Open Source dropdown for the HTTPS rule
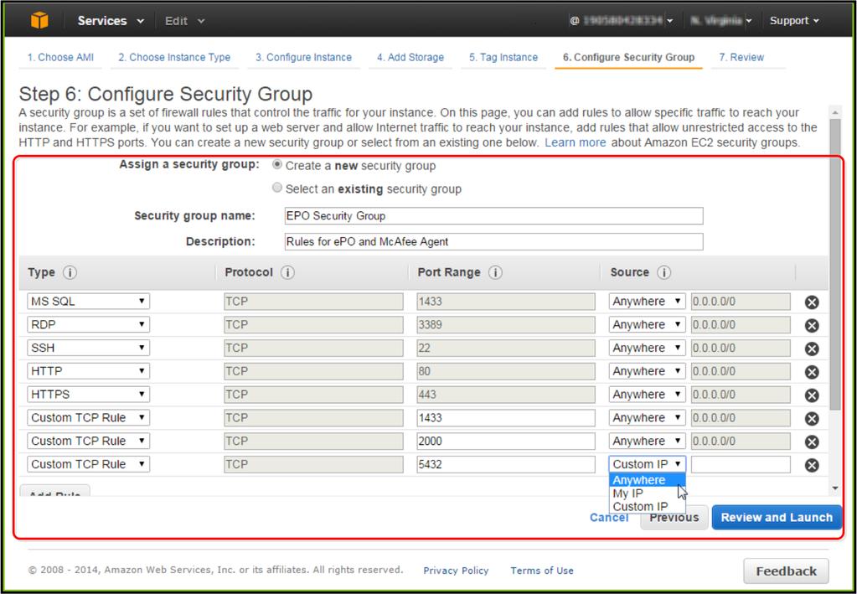857x594 pixels. click(647, 394)
